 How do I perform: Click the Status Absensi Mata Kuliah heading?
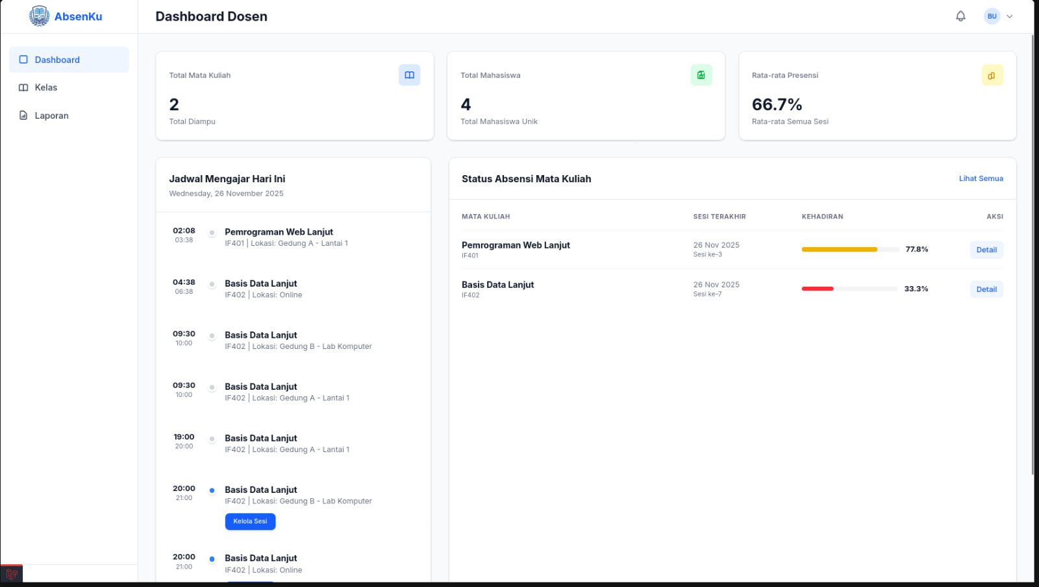point(526,179)
